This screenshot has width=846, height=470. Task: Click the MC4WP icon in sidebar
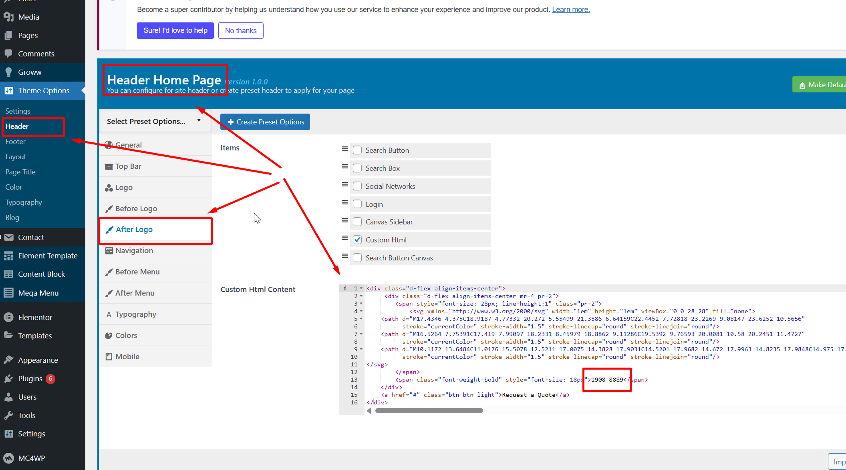8,458
